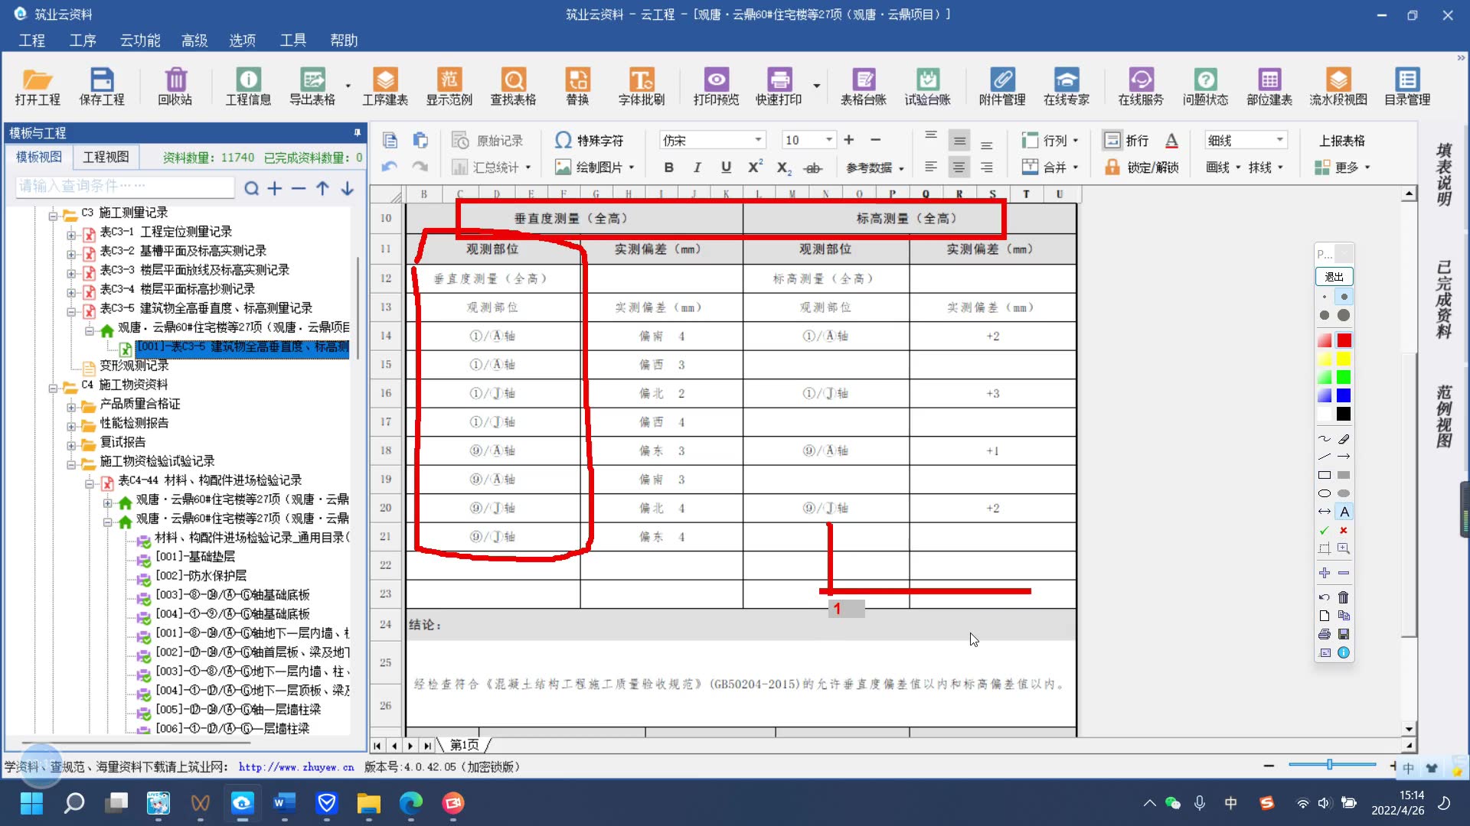Open the 云功能 menu

point(139,40)
